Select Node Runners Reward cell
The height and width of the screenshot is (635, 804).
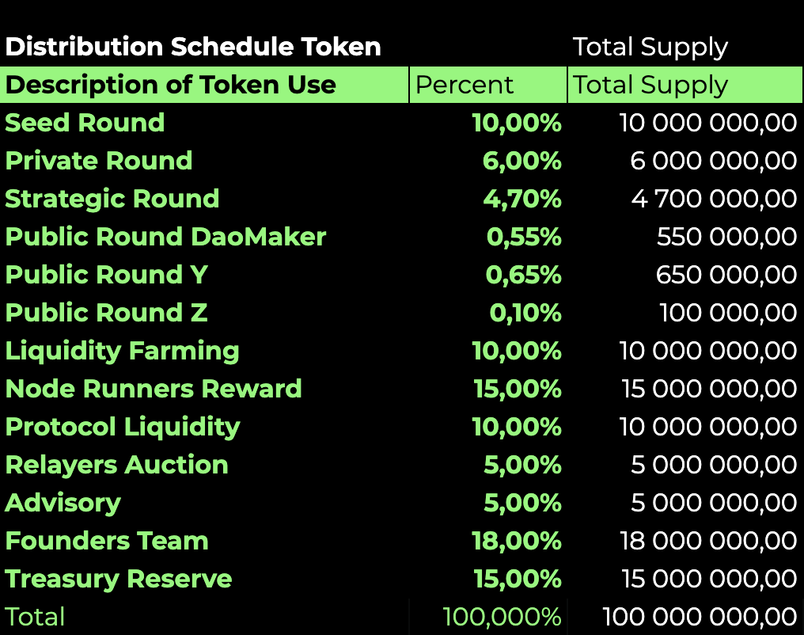point(154,389)
